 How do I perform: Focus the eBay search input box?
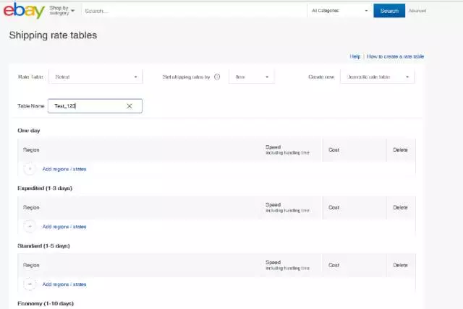coord(193,11)
